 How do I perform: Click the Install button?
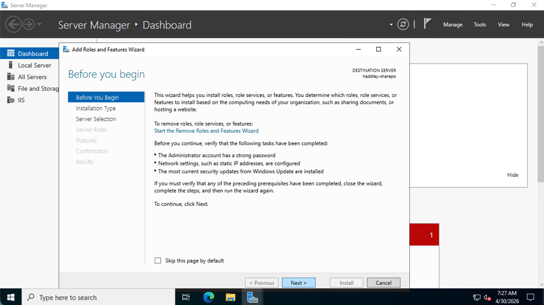346,283
